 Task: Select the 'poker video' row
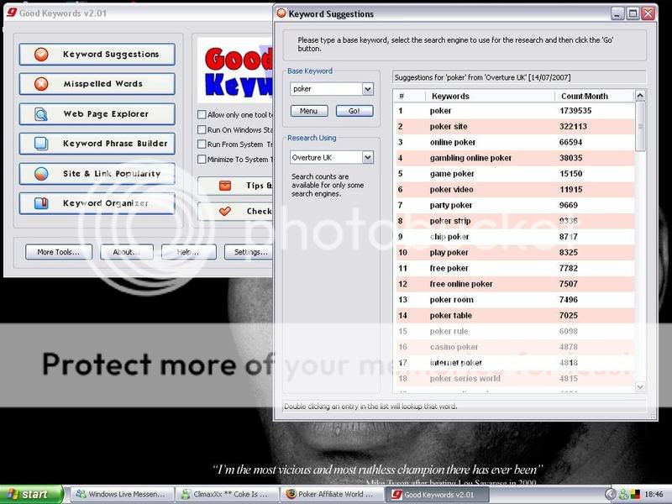514,190
